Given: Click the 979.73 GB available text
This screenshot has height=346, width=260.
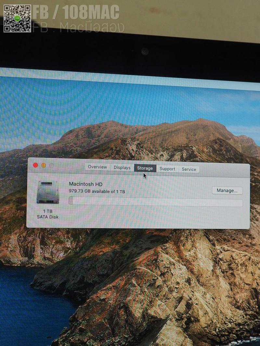Looking at the screenshot, I should click(97, 191).
